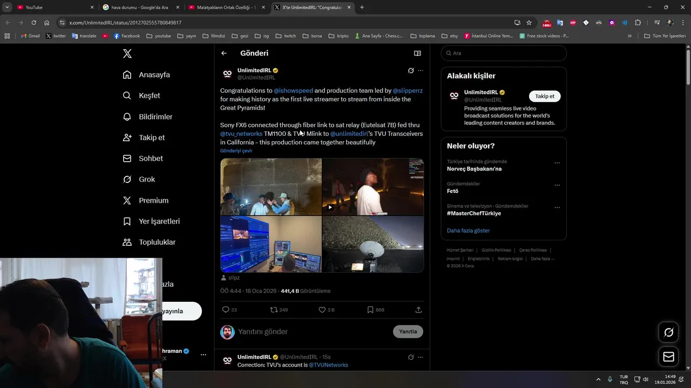Reload the page
This screenshot has width=691, height=388.
point(33,23)
